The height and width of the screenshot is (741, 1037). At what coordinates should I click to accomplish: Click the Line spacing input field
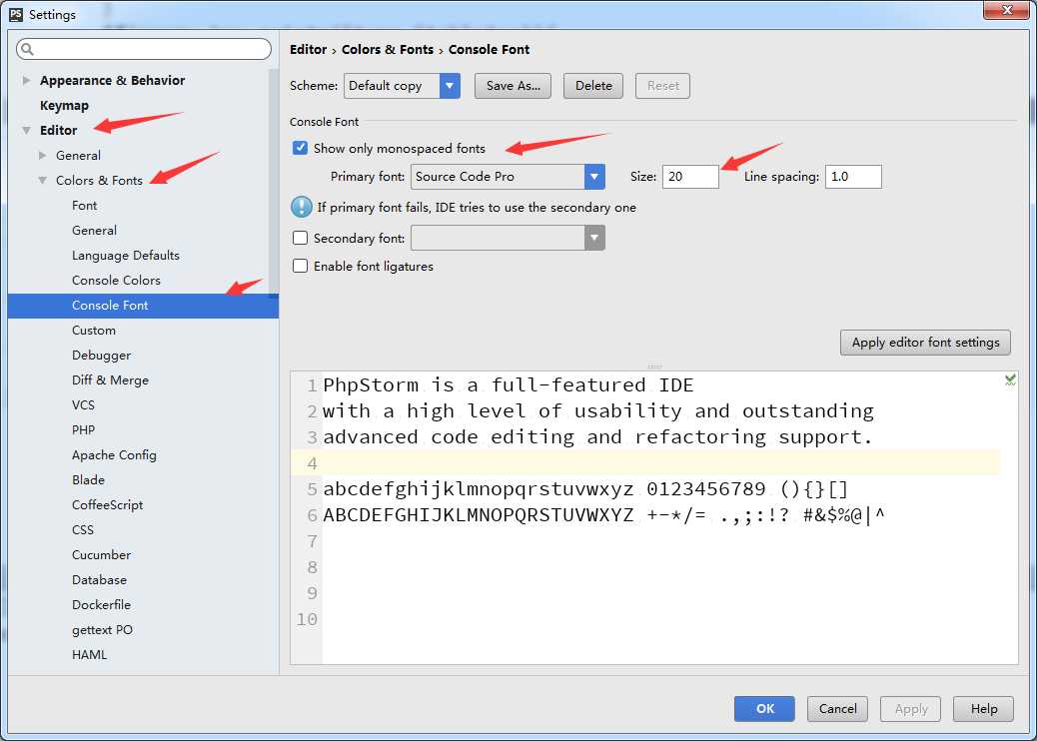pyautogui.click(x=853, y=177)
